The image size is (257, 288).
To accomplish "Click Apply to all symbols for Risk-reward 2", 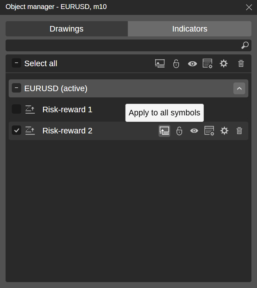I will 164,131.
